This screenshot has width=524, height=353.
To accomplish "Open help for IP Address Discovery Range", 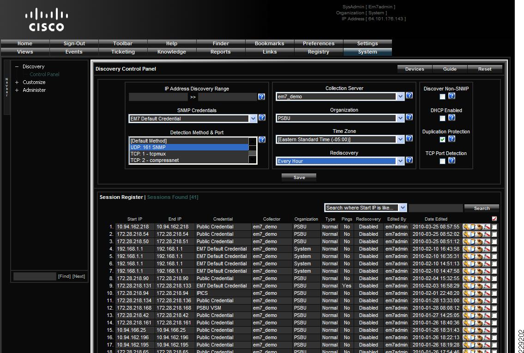I will (261, 96).
